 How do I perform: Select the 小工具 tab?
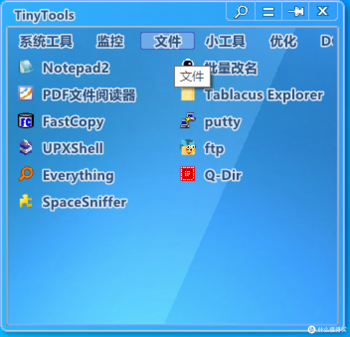225,41
